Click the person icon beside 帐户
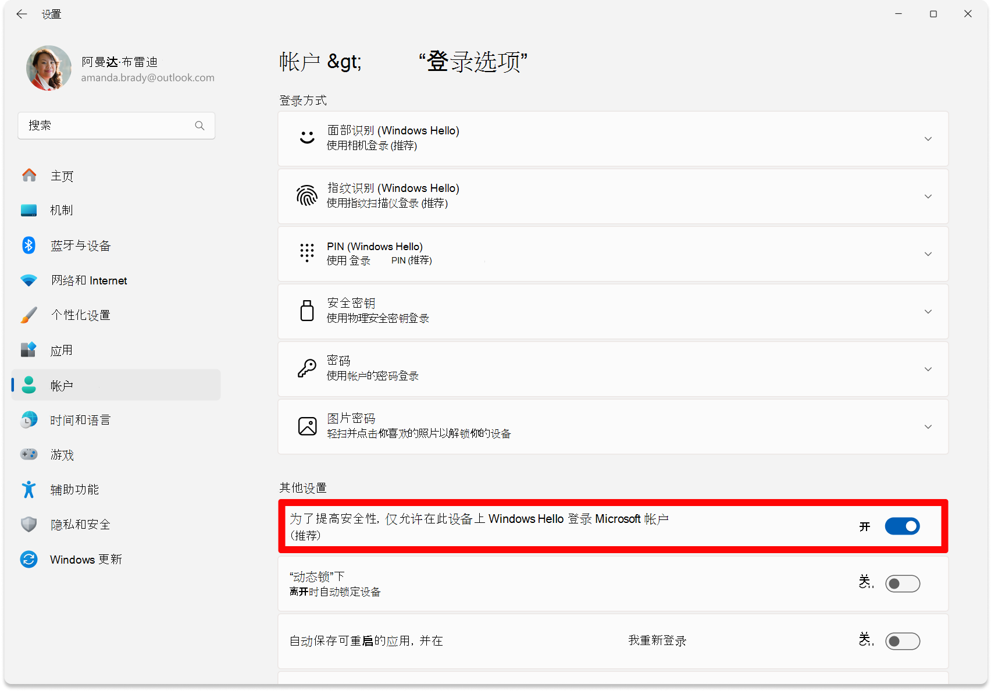Image resolution: width=991 pixels, height=691 pixels. point(28,385)
